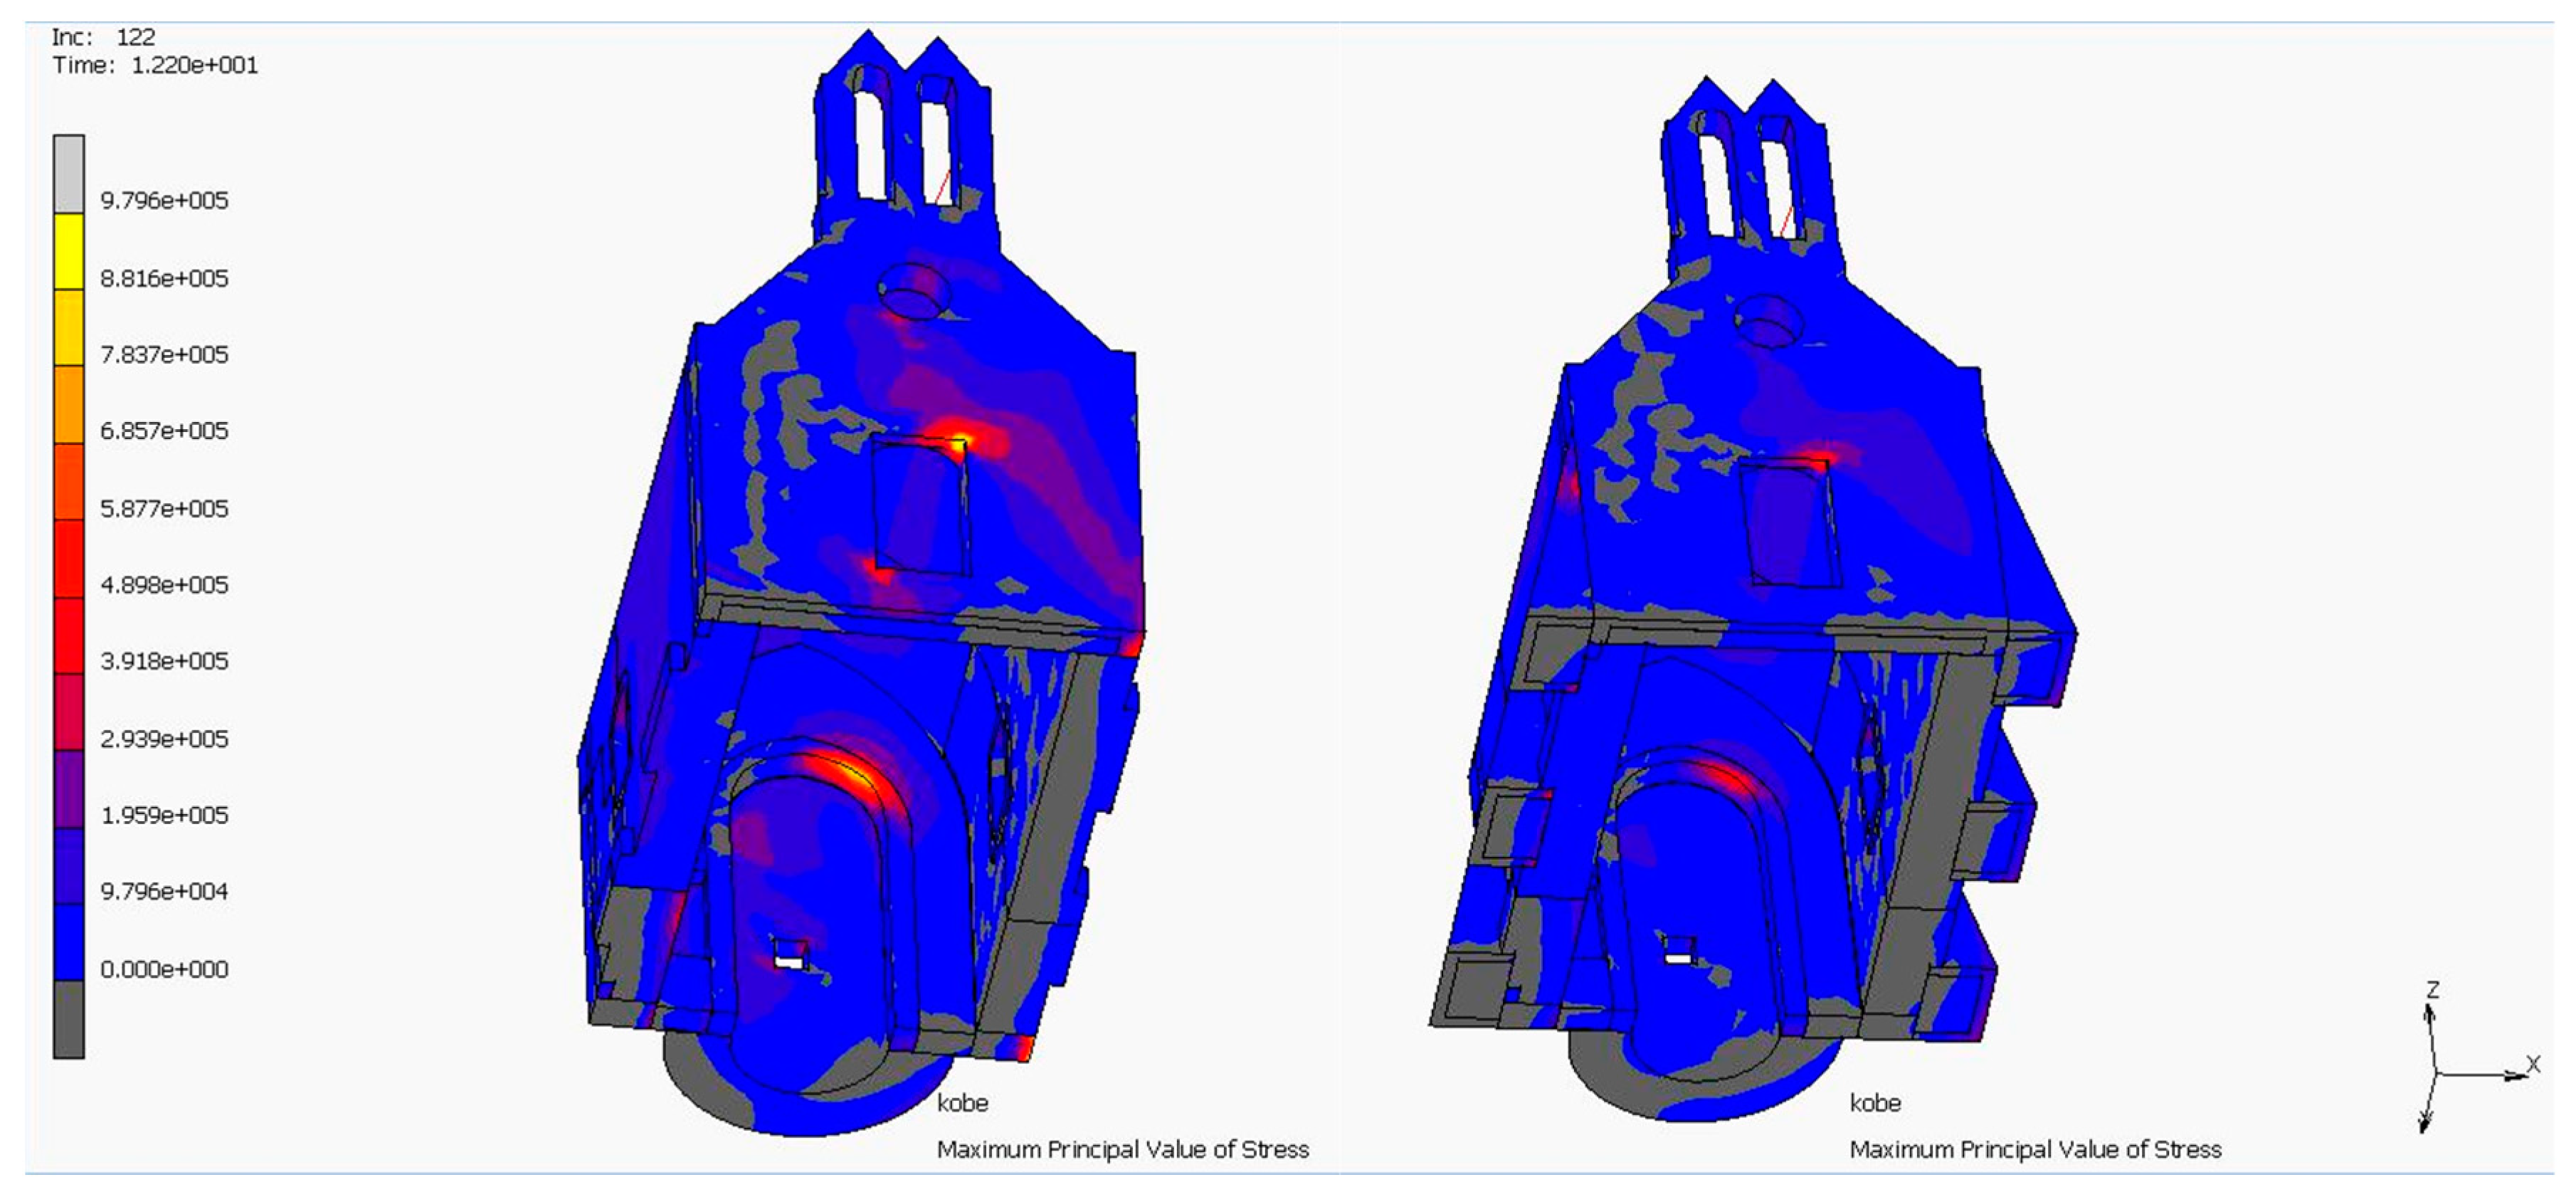Click the Inc: 122 increment label
This screenshot has height=1192, width=2576.
[x=104, y=37]
